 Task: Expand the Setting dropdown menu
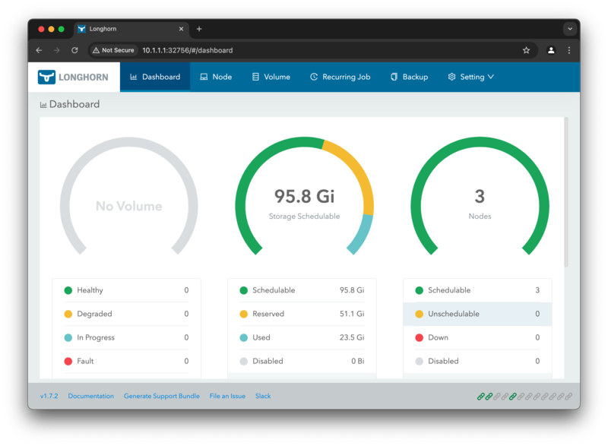[470, 77]
